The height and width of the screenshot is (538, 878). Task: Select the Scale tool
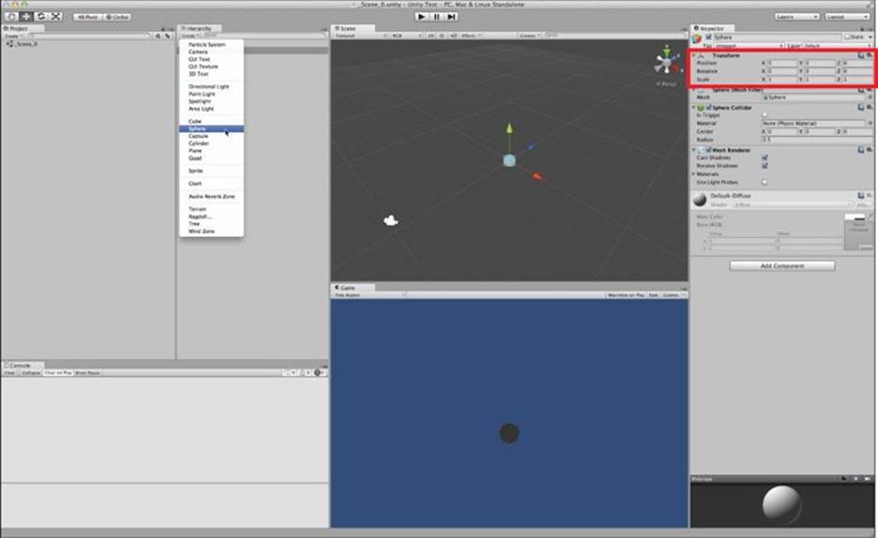[56, 17]
